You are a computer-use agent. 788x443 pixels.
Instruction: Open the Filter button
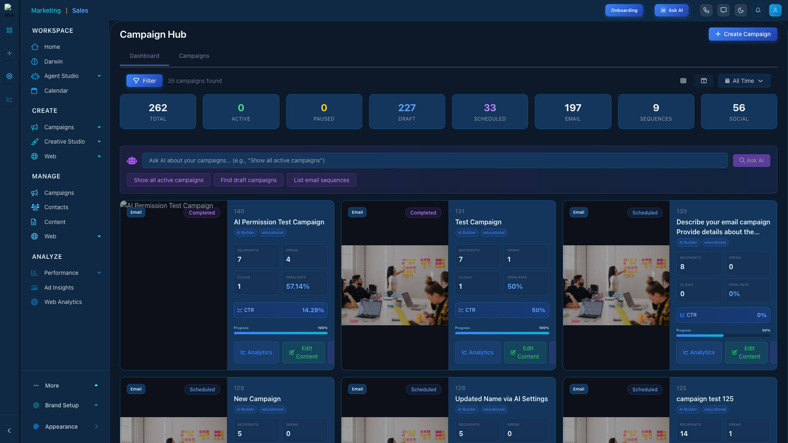(x=144, y=81)
